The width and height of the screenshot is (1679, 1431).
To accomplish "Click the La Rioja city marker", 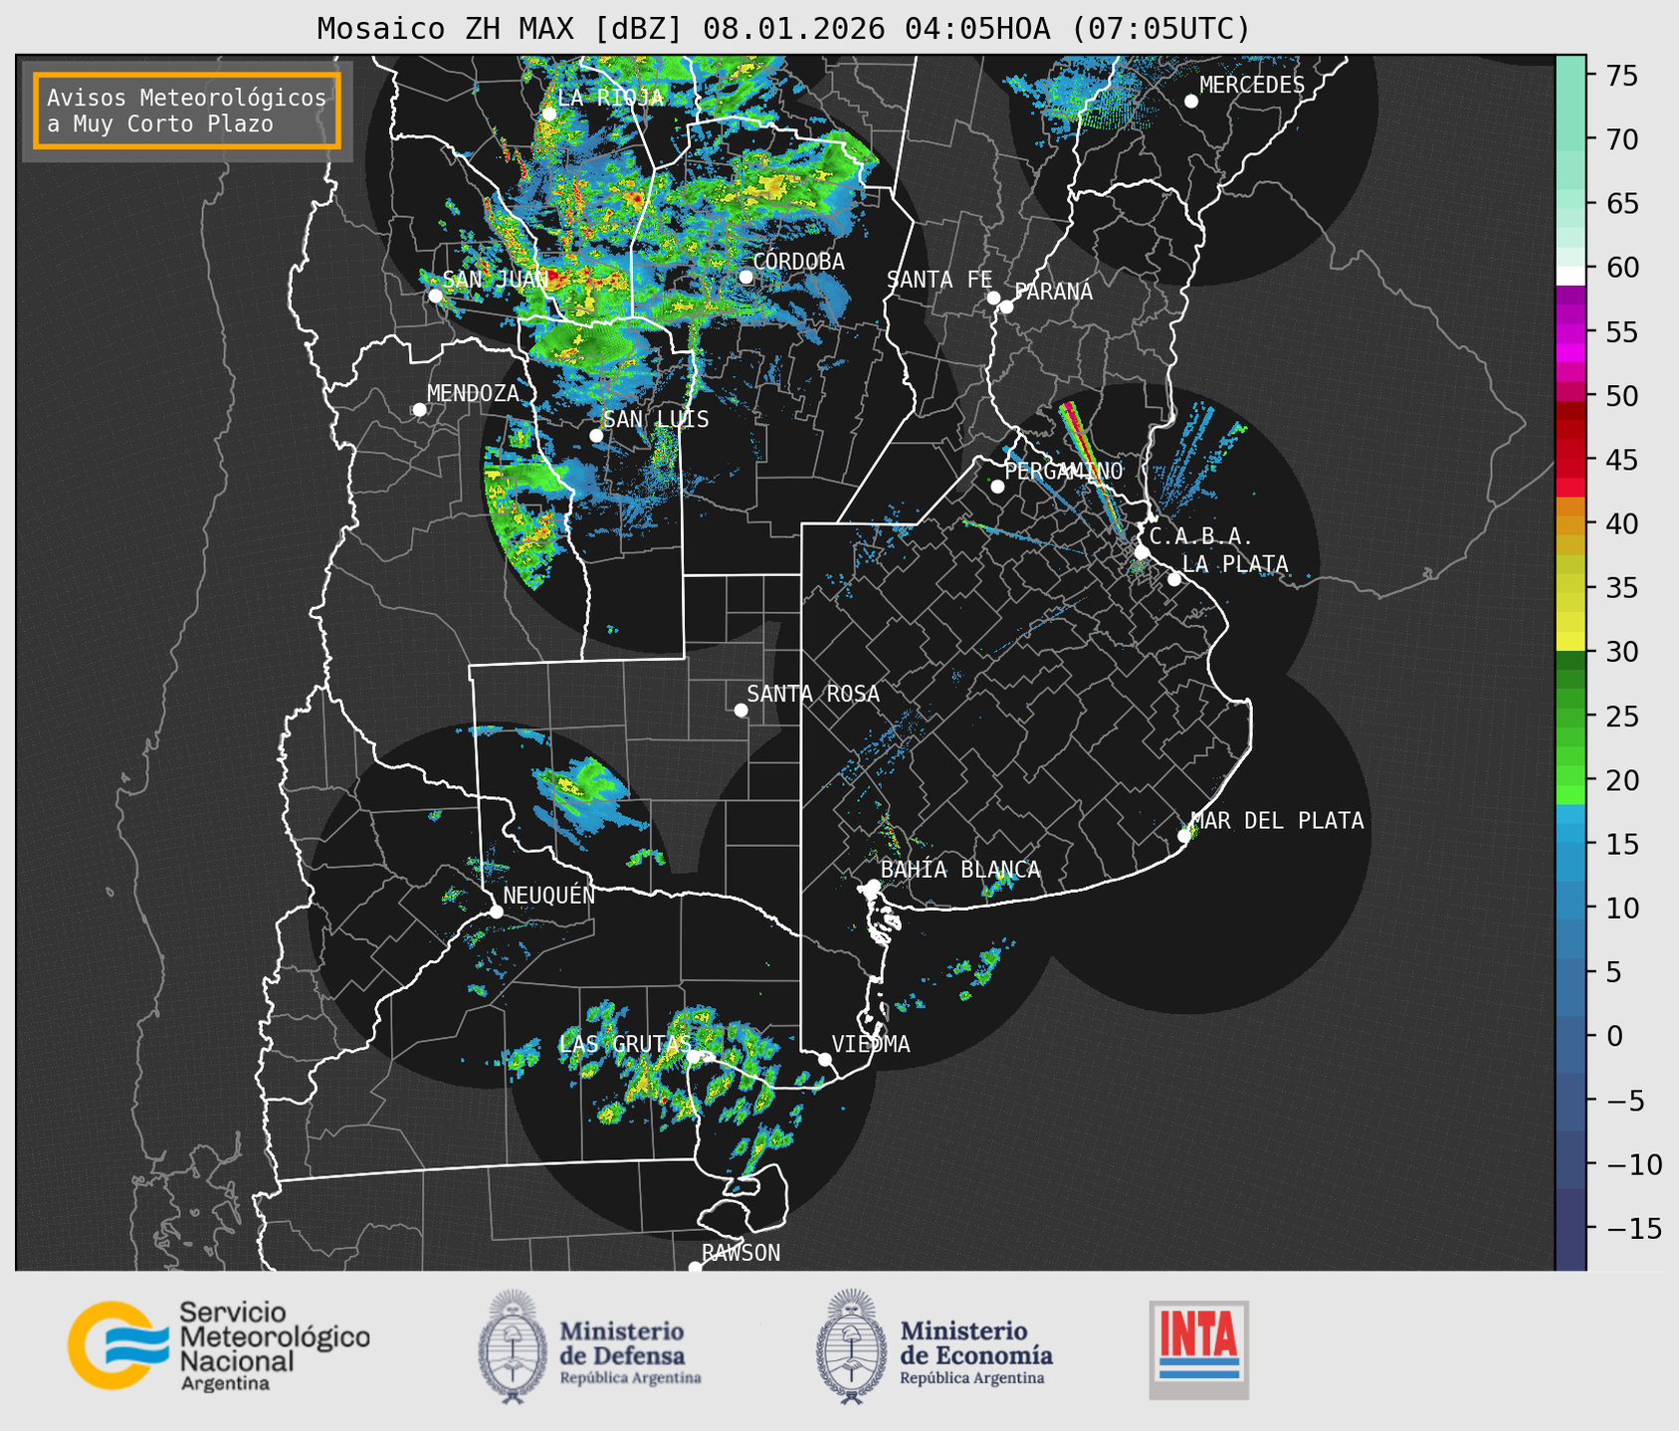I will pyautogui.click(x=548, y=113).
